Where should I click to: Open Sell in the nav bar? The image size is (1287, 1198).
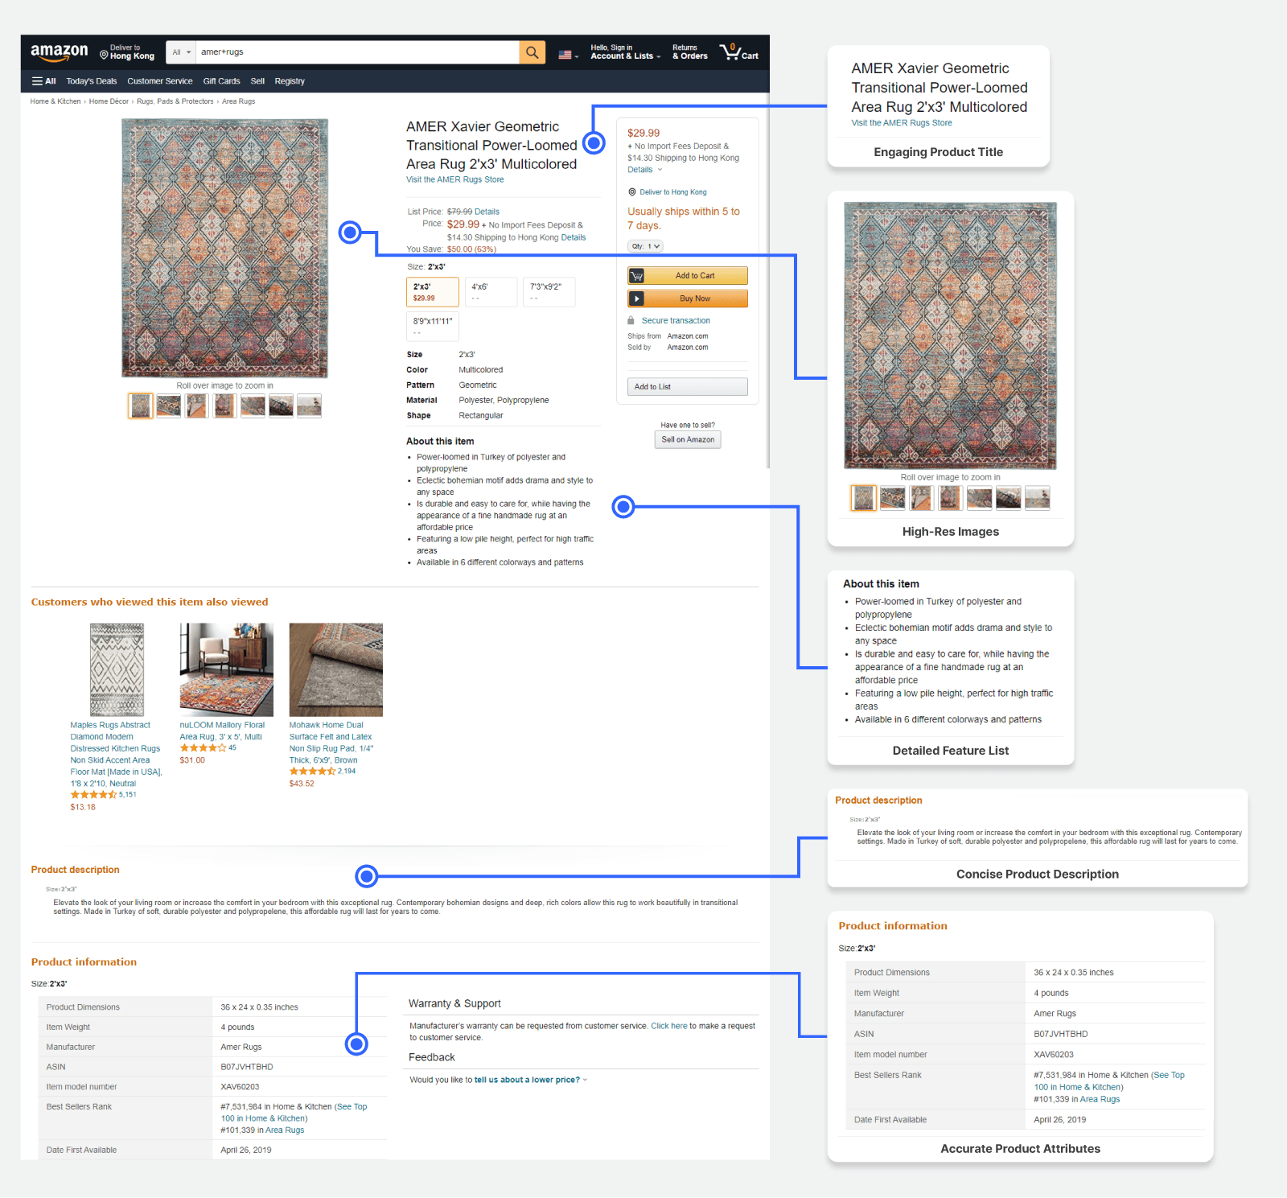coord(257,81)
